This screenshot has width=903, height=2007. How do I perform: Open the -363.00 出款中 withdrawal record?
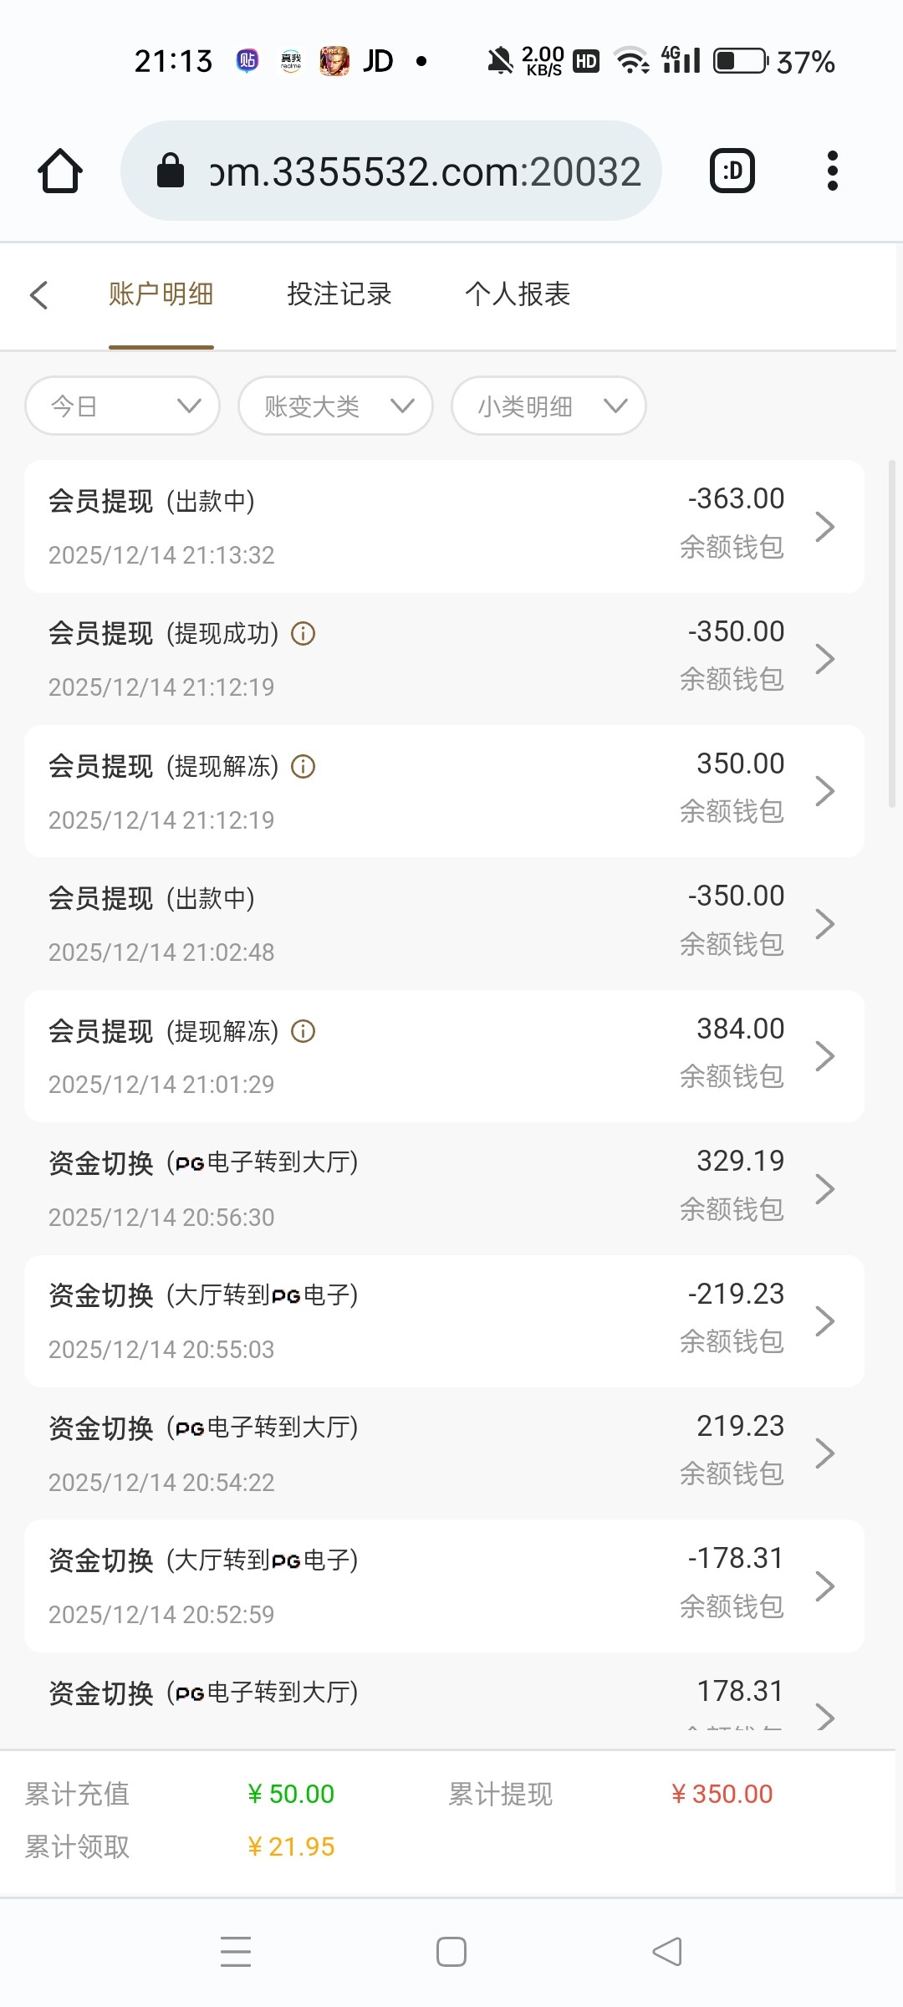pos(443,526)
